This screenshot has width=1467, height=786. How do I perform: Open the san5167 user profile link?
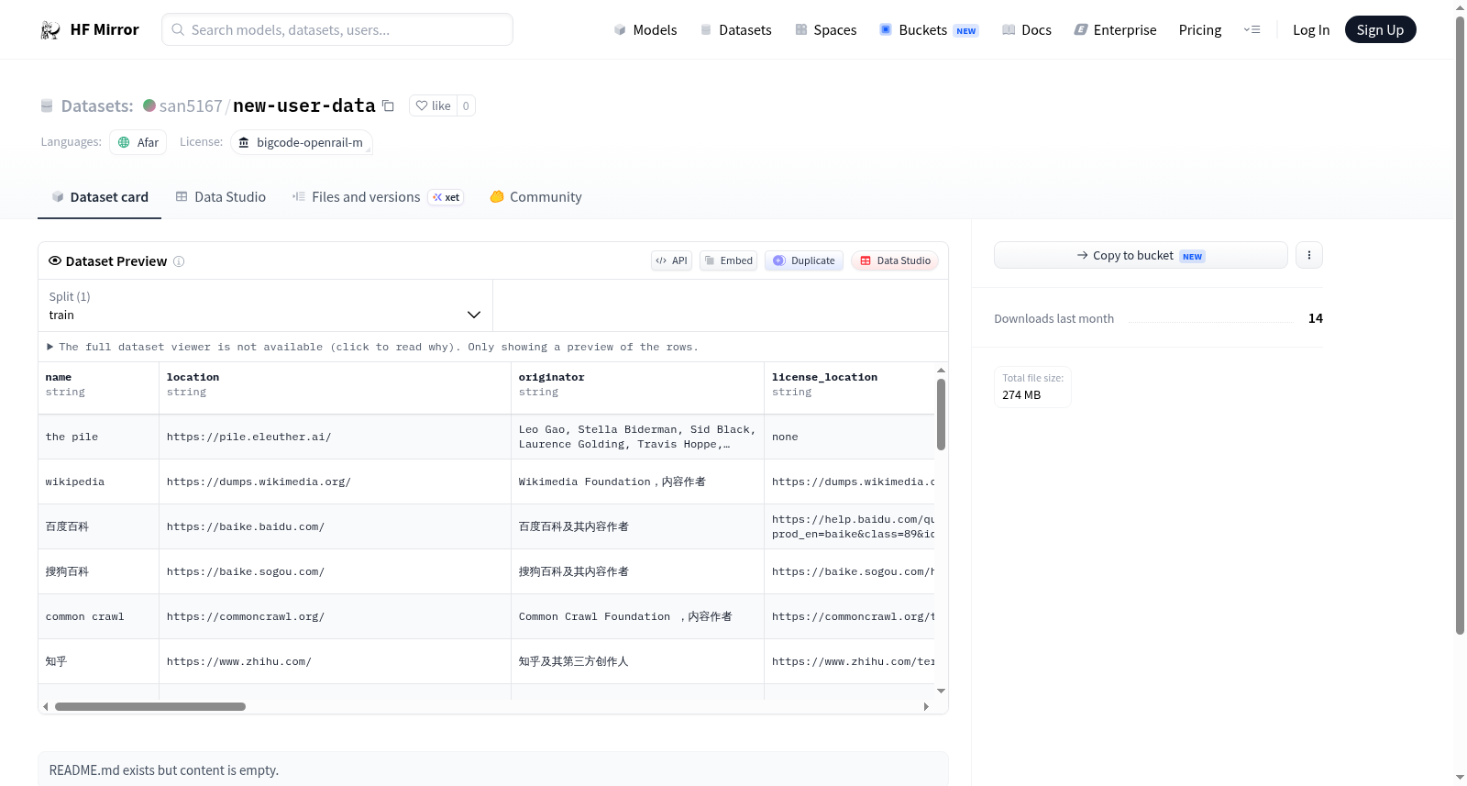coord(191,105)
